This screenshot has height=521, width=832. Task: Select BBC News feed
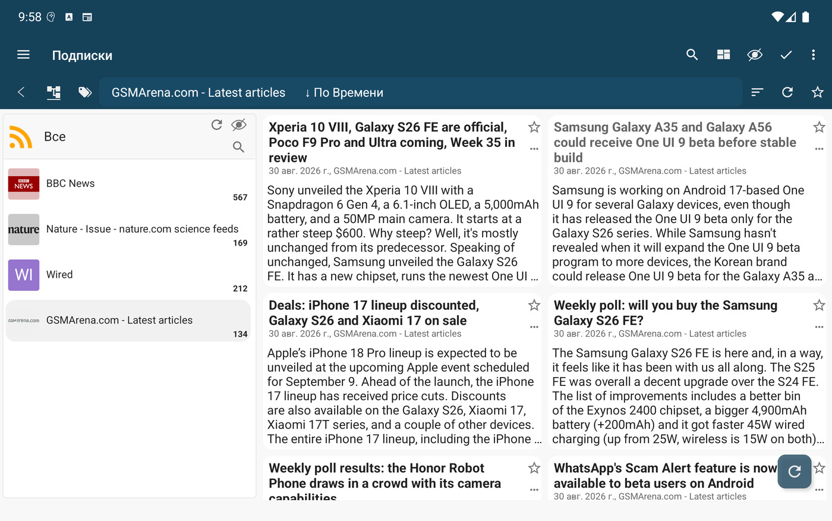coord(128,184)
